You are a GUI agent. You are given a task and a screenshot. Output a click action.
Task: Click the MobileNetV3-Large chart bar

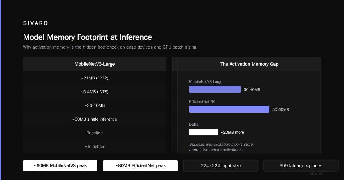tap(215, 89)
